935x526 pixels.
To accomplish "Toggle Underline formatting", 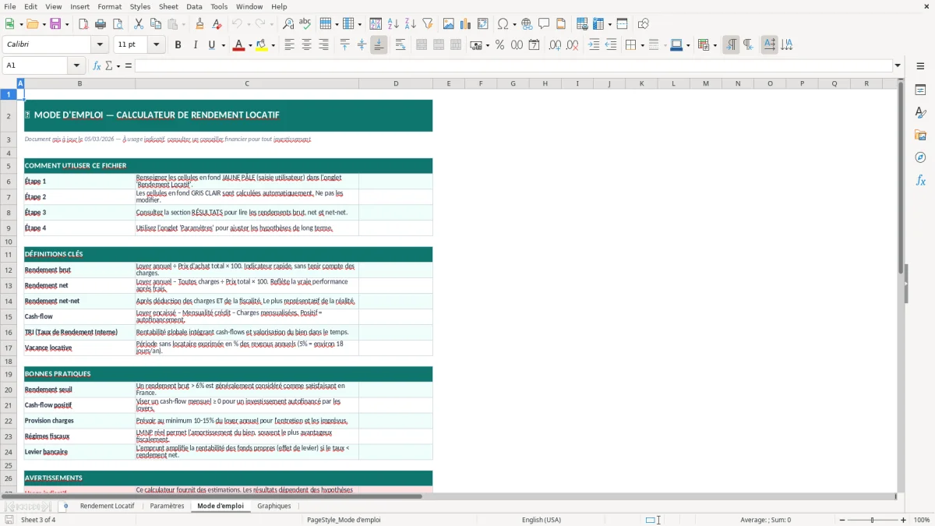I will (211, 45).
